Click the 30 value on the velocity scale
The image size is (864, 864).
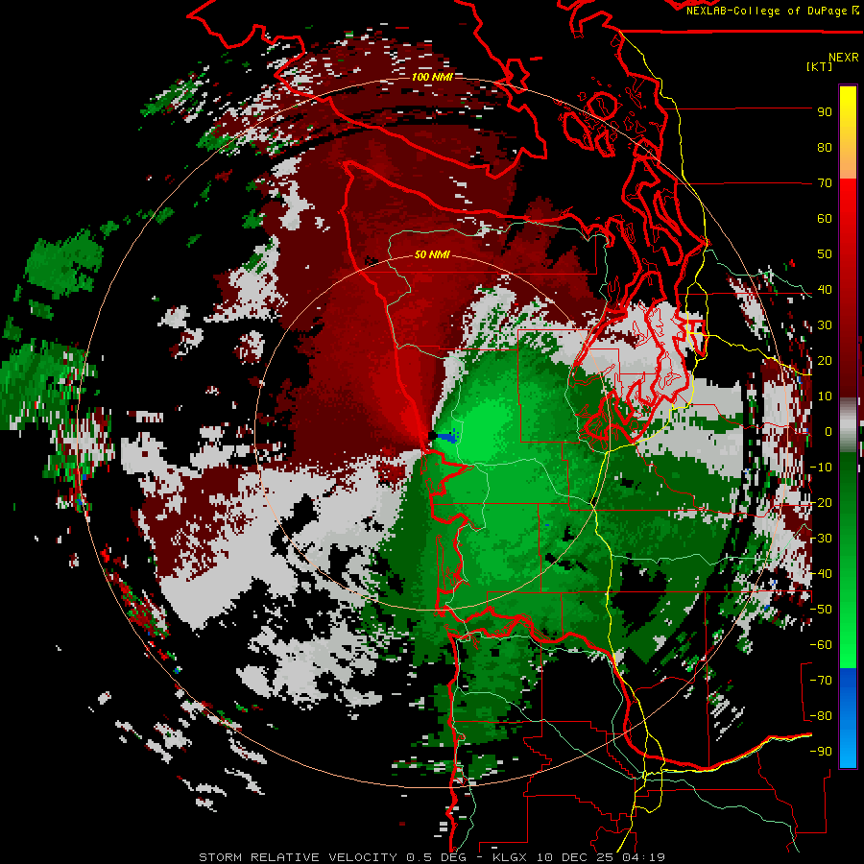click(x=825, y=325)
